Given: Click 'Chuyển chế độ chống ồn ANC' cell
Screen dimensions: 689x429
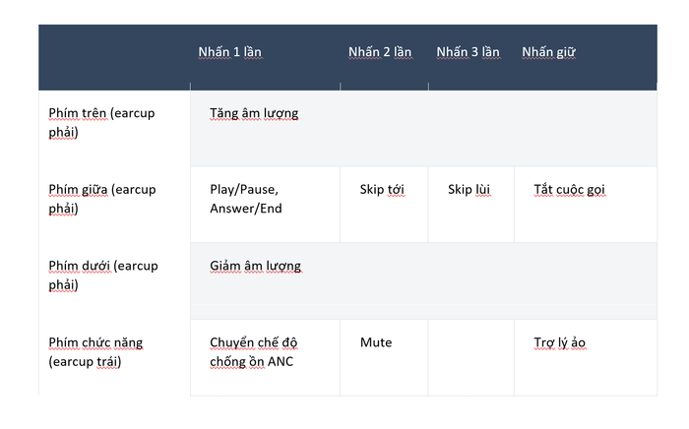Looking at the screenshot, I should (252, 351).
